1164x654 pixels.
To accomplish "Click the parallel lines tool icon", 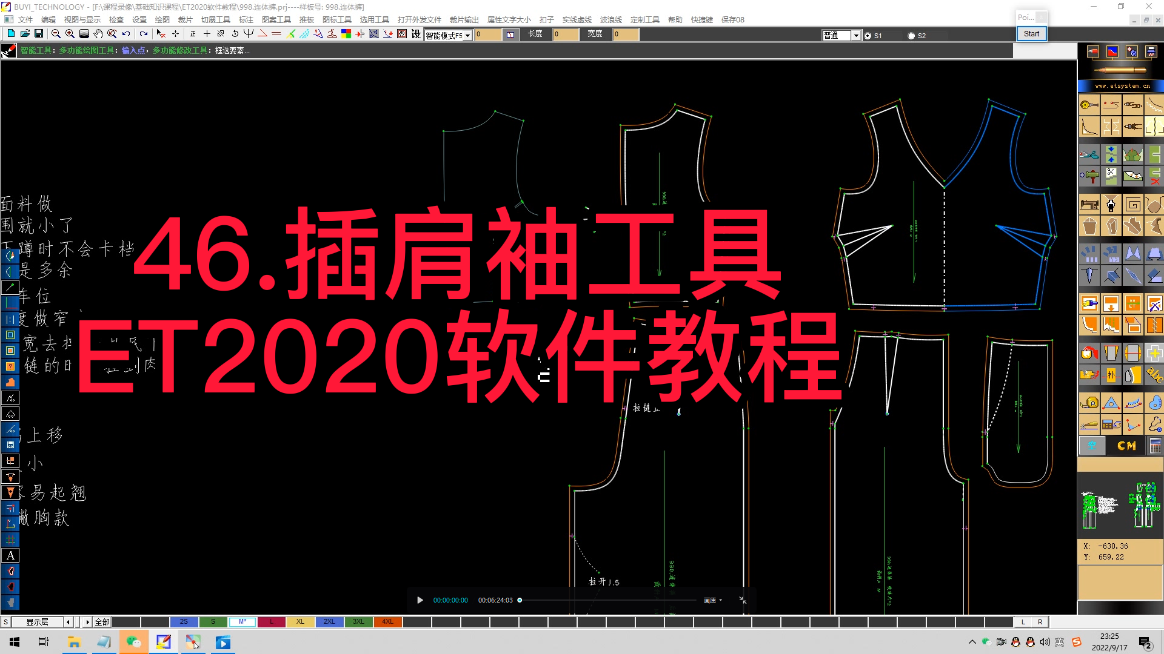I will tap(276, 34).
